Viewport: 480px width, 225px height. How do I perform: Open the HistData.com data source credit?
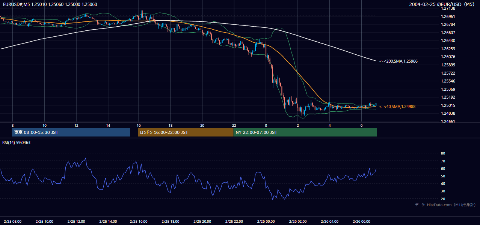click(x=445, y=205)
